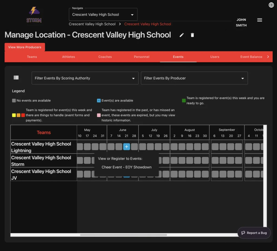The height and width of the screenshot is (251, 277).
Task: Click the pencil edit location icon
Action: point(182,35)
